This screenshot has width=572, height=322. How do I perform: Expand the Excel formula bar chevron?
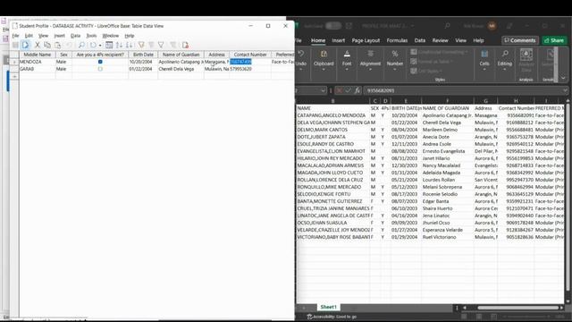(x=565, y=90)
